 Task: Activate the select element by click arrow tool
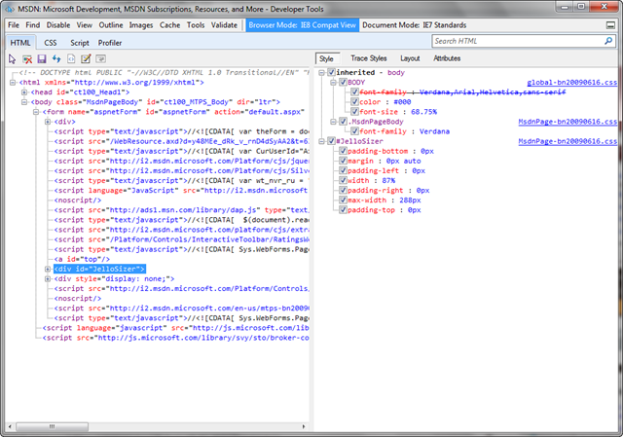(12, 59)
